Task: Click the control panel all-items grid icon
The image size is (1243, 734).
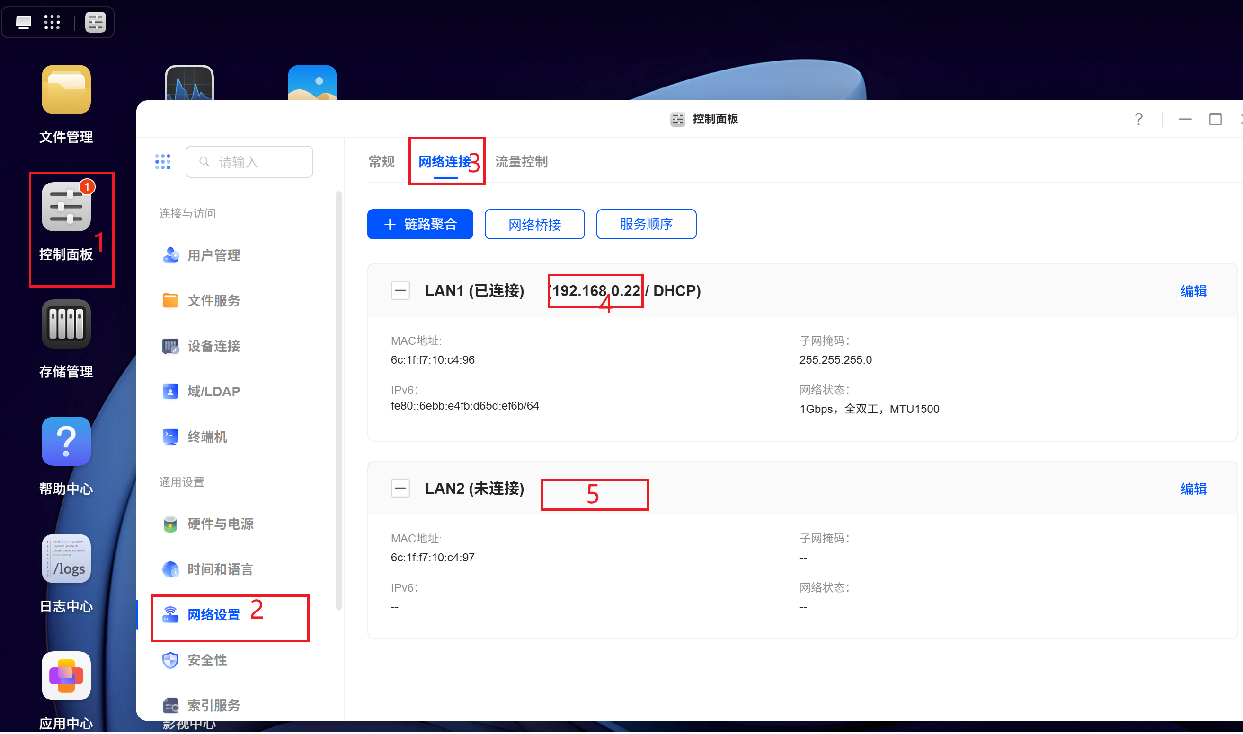Action: (163, 162)
